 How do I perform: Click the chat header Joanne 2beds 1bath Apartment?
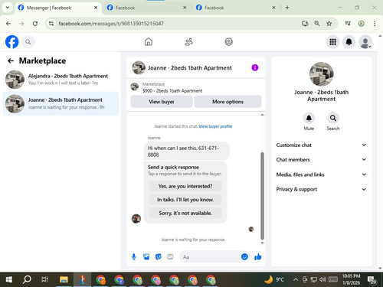190,68
